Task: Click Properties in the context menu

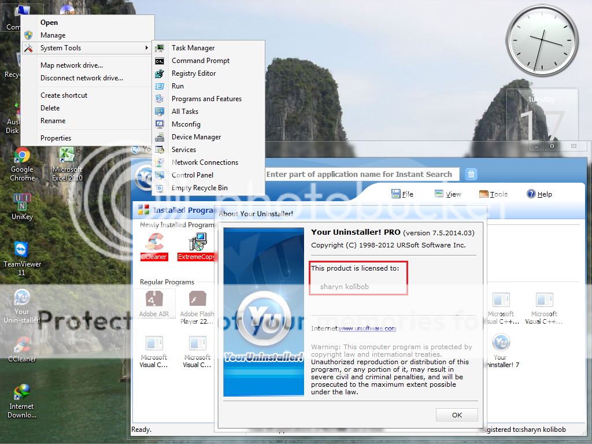Action: pos(56,138)
